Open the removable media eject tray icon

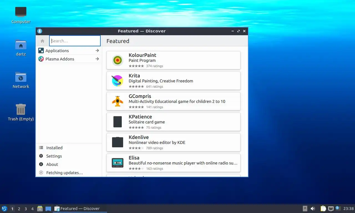coord(305,209)
